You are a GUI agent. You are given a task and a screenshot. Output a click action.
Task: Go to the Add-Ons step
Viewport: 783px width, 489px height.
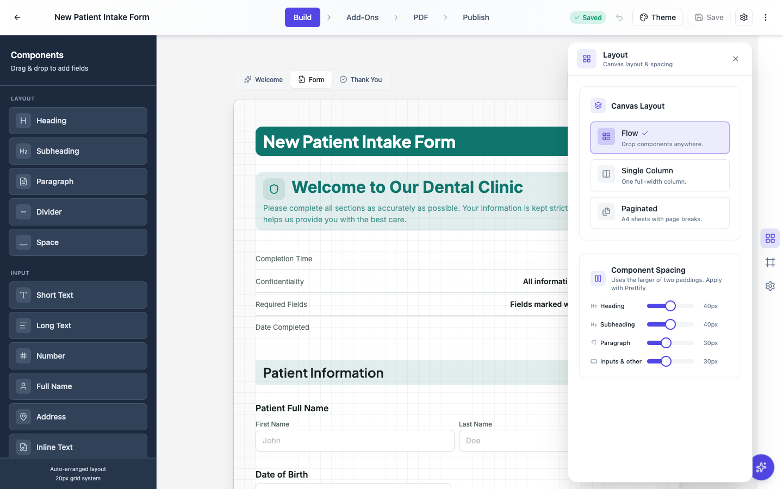point(363,17)
